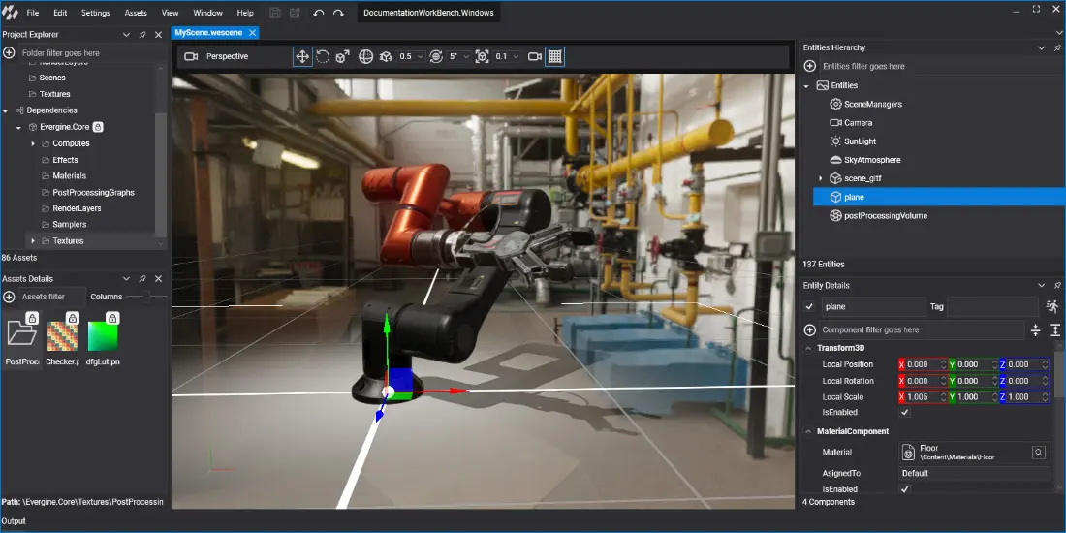Choose the scale gizmo tool
This screenshot has height=533, width=1066.
pyautogui.click(x=342, y=57)
